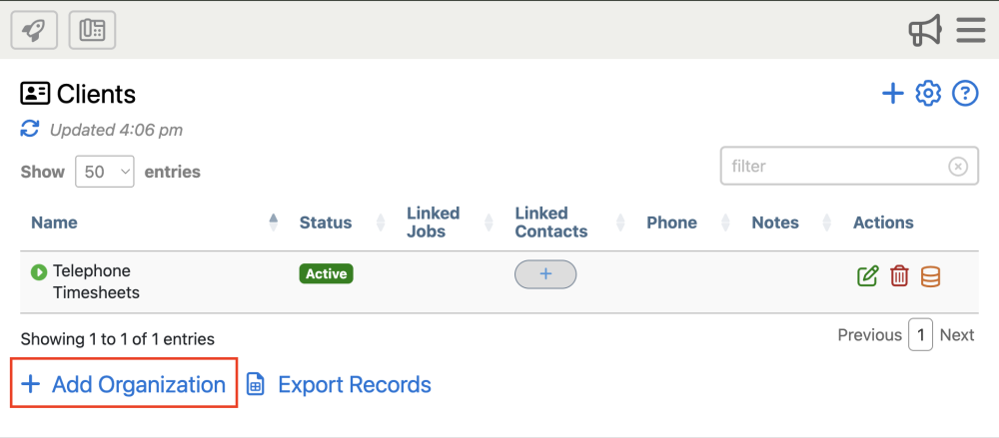Open the phone directory icon
Viewport: 999px width, 438px height.
click(x=92, y=30)
